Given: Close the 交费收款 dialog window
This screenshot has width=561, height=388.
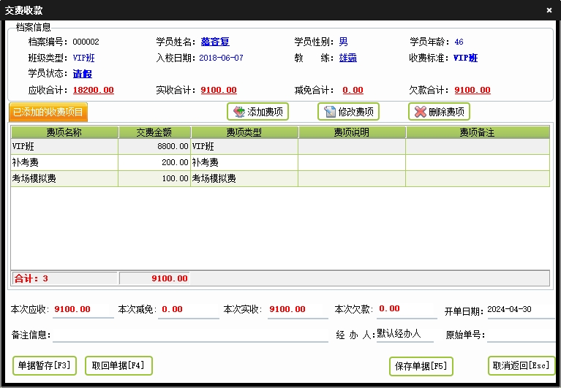Looking at the screenshot, I should click(549, 10).
